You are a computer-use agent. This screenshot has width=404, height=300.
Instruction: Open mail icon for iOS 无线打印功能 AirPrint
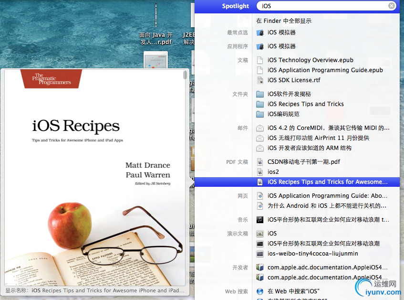tap(260, 138)
